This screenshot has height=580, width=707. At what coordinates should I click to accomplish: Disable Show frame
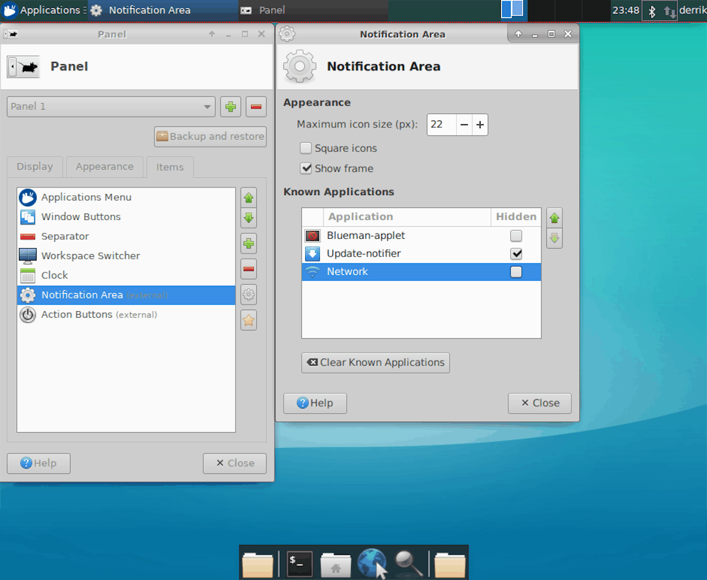[306, 169]
